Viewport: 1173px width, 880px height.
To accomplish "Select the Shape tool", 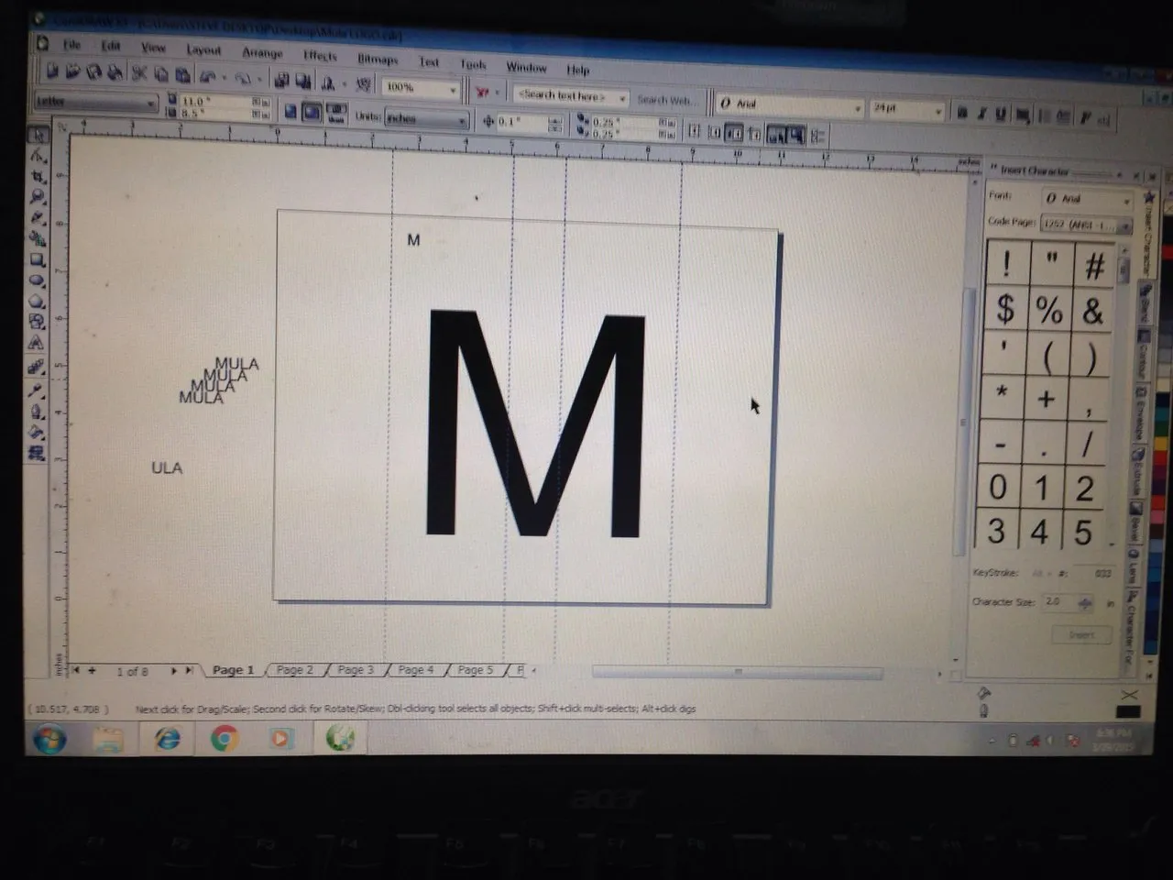I will pos(38,156).
